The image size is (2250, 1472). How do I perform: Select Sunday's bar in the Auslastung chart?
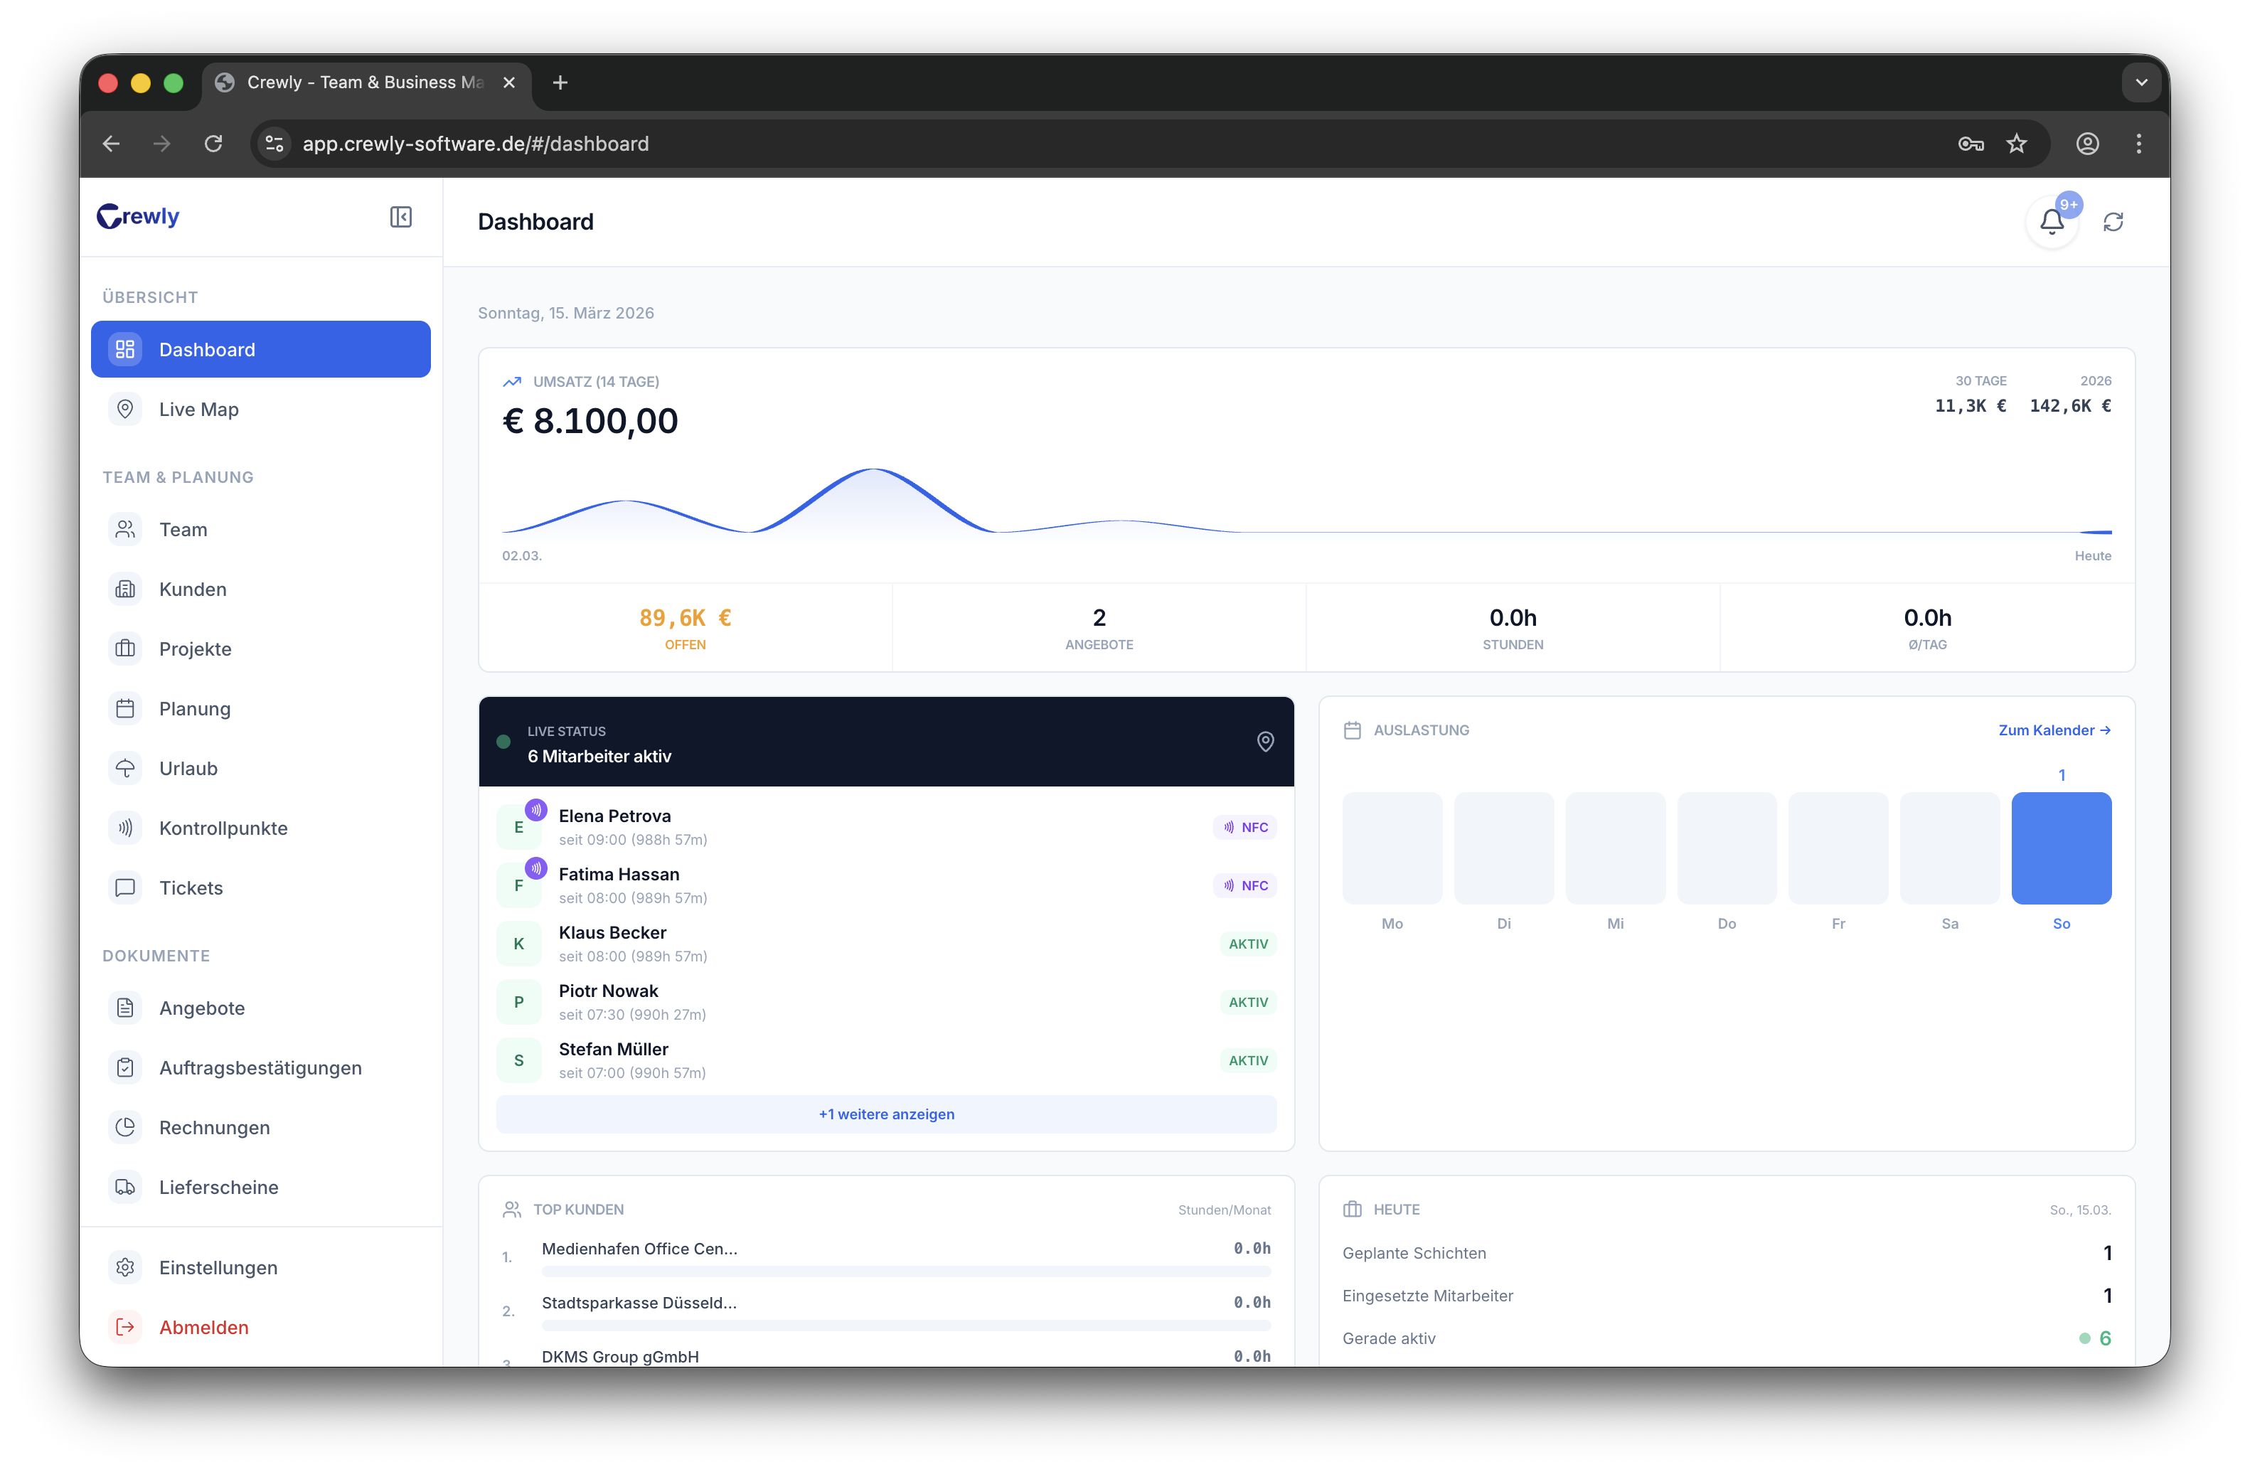tap(2062, 848)
